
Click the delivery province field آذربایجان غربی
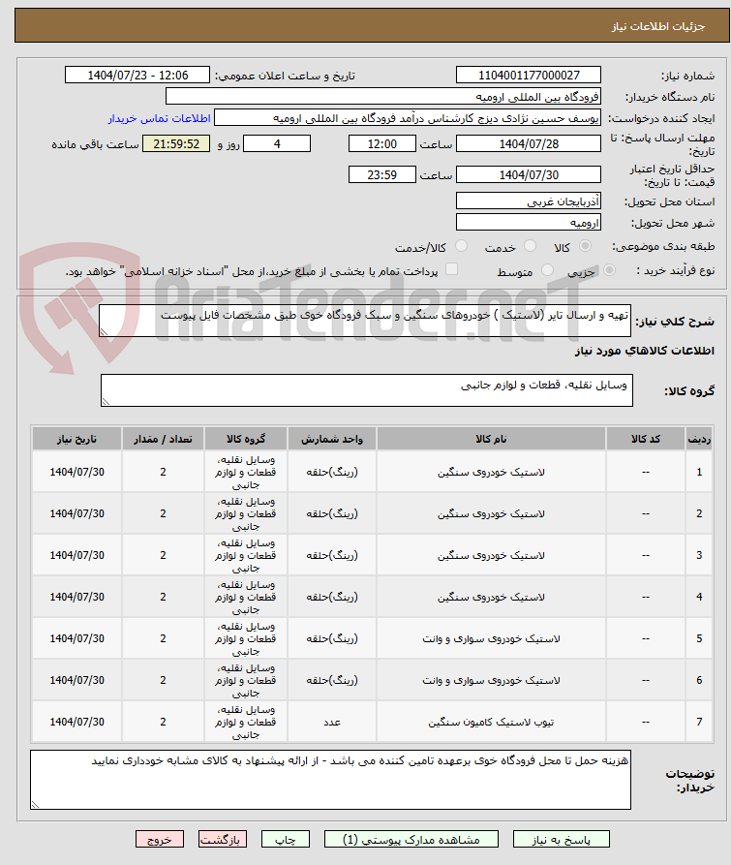tap(529, 201)
